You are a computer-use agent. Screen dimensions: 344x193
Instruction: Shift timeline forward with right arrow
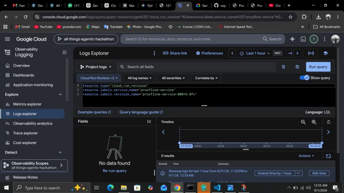click(329, 132)
